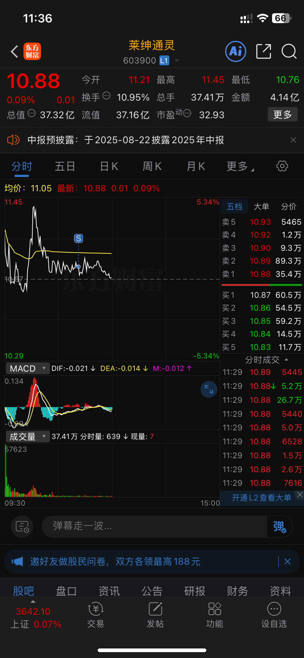304x658 pixels.
Task: Open the 东方财富 logo icon
Action: [x=32, y=51]
